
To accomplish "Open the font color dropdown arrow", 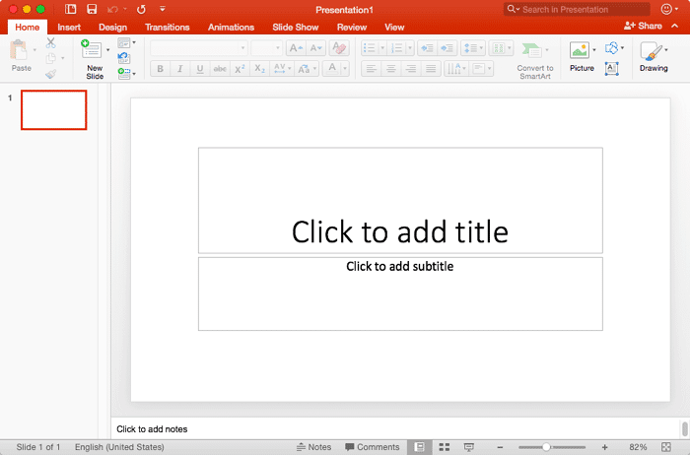I will tap(345, 69).
